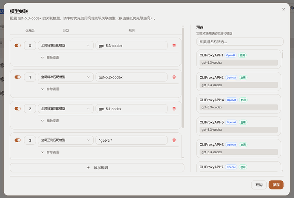This screenshot has width=294, height=198.
Task: Click OpenAI tag on CLIProxyAPI-5
Action: pos(231,122)
